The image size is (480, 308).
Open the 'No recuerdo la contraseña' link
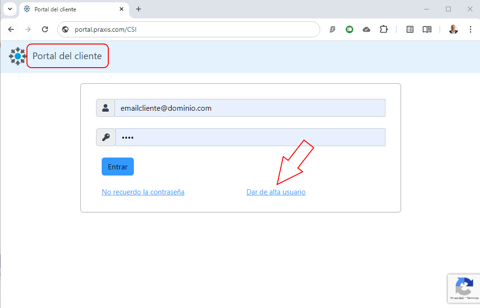143,192
